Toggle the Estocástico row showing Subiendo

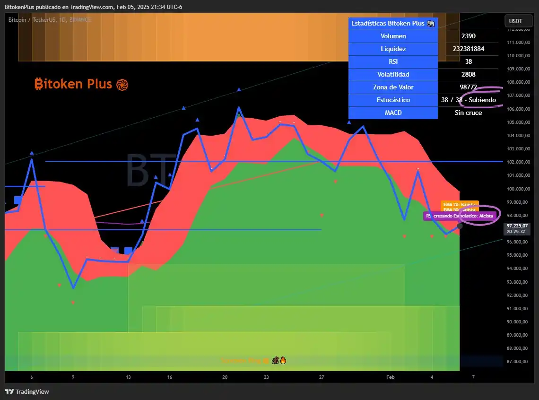coord(393,100)
